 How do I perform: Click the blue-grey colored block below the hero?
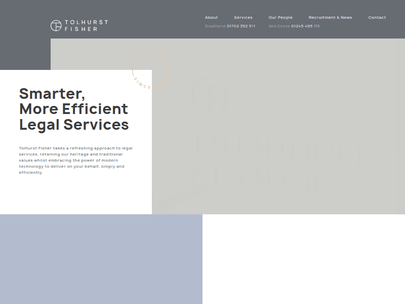[x=101, y=258]
